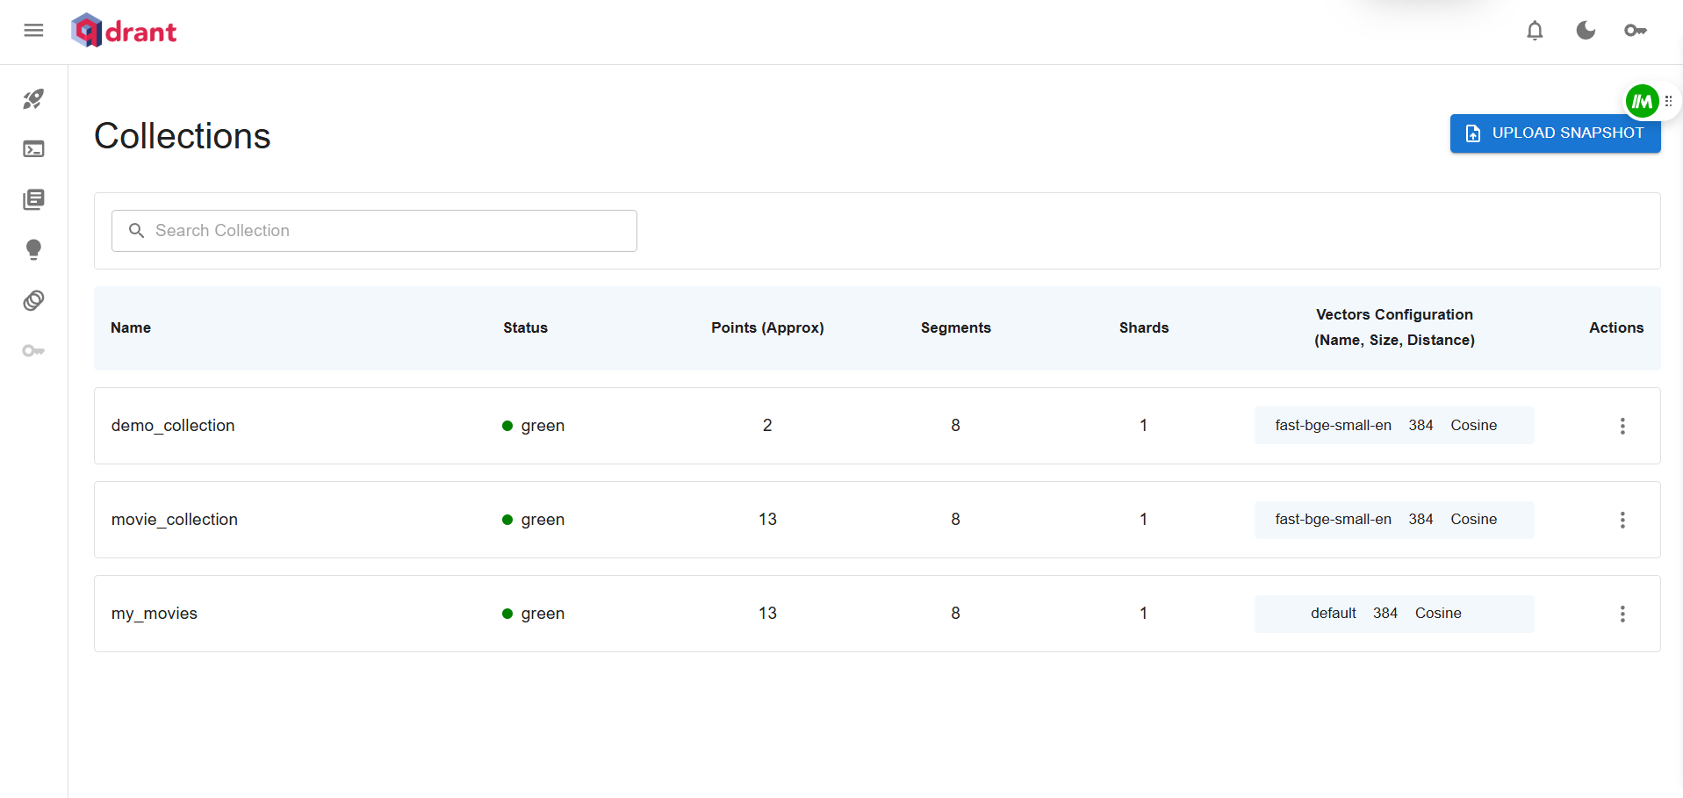This screenshot has height=798, width=1683.
Task: Open the my_movies collection
Action: pyautogui.click(x=155, y=614)
